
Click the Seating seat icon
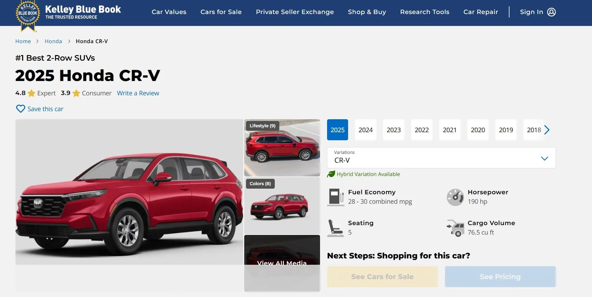[x=335, y=228]
